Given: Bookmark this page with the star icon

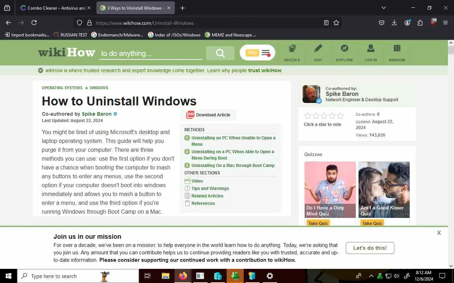Looking at the screenshot, I should 336,23.
